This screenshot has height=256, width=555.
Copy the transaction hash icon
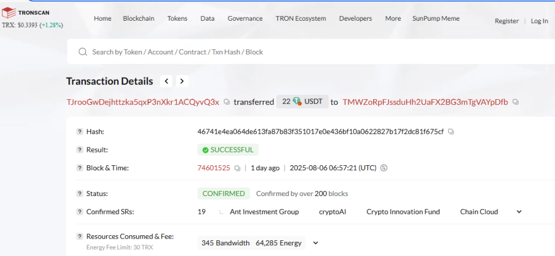click(451, 132)
